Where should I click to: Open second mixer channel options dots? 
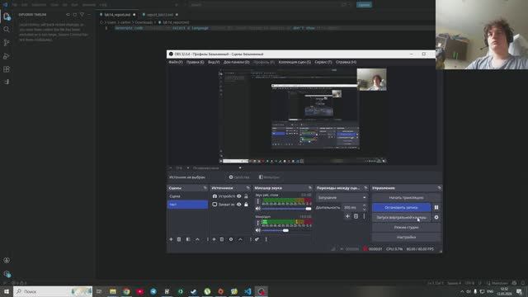pos(258,223)
